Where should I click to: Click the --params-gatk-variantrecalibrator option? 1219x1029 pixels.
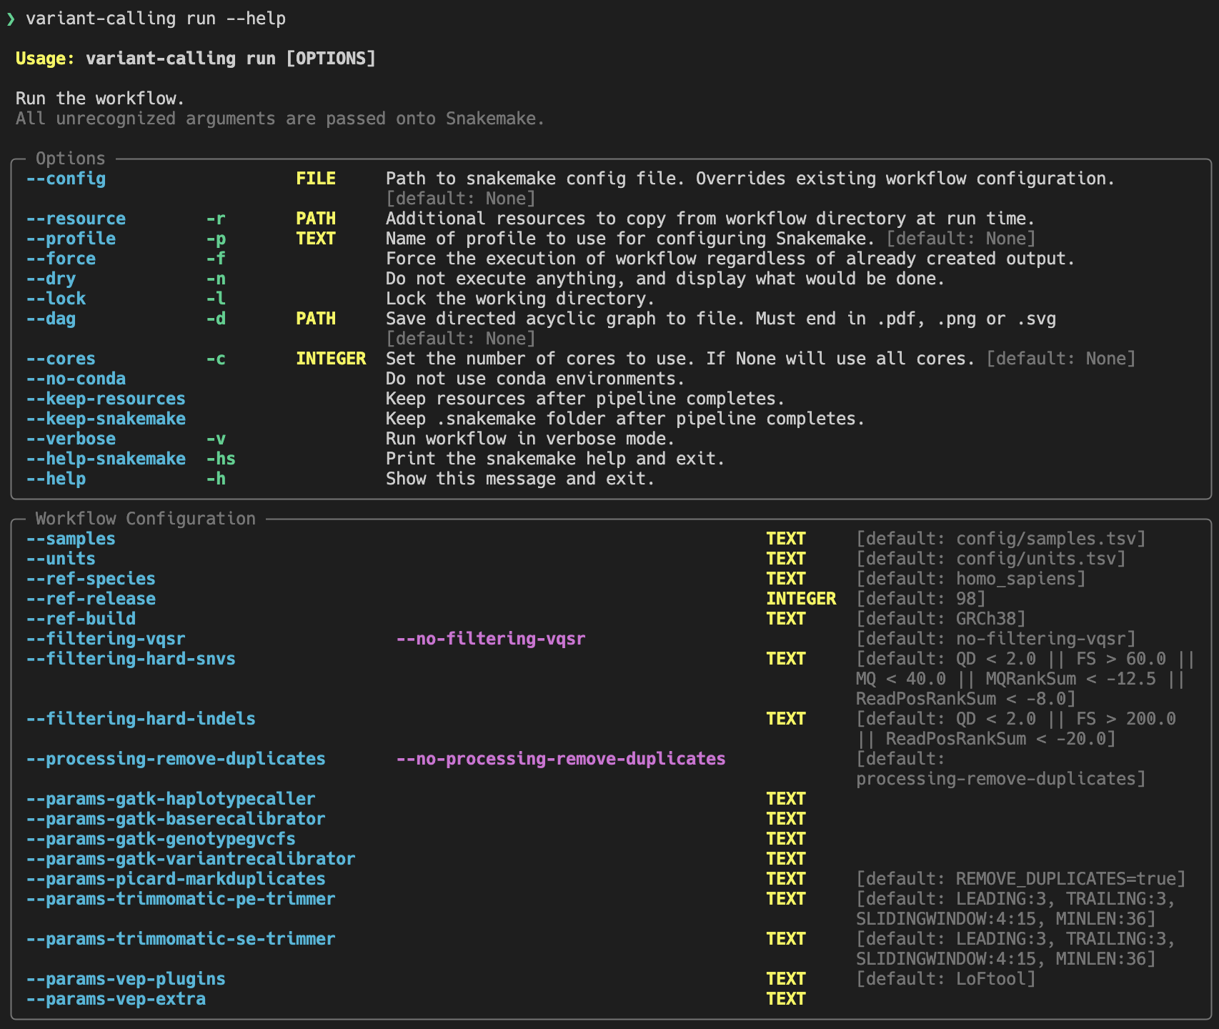click(x=191, y=859)
